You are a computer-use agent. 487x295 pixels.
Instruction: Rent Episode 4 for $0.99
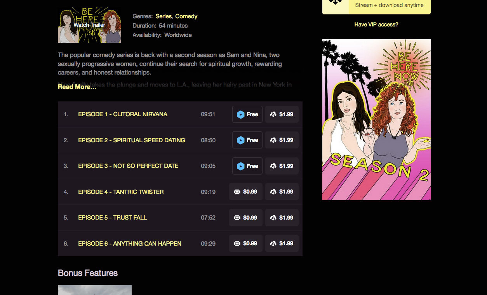pos(246,192)
